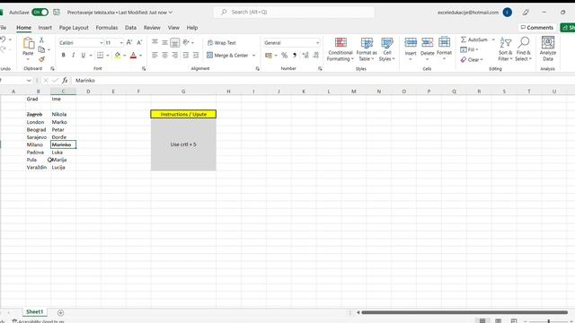Open the Formulas tab

[107, 28]
